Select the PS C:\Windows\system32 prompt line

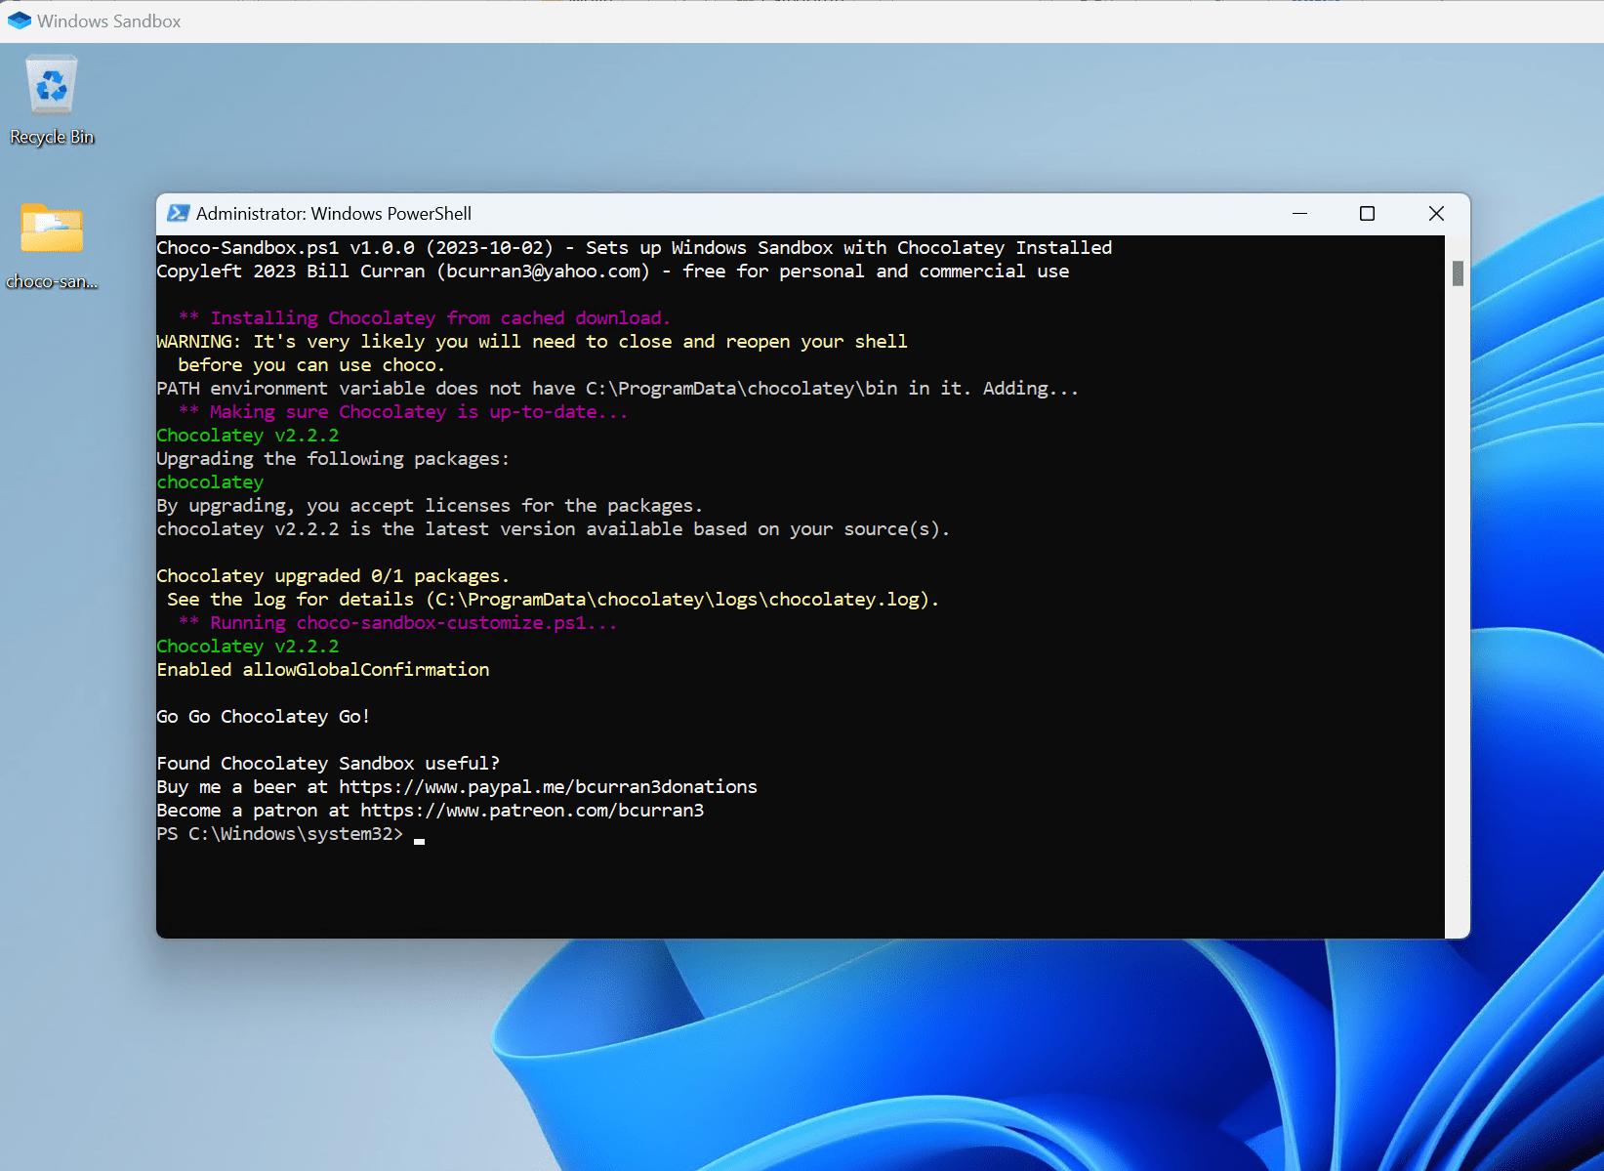(279, 834)
